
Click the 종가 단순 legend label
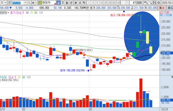point(16,13)
